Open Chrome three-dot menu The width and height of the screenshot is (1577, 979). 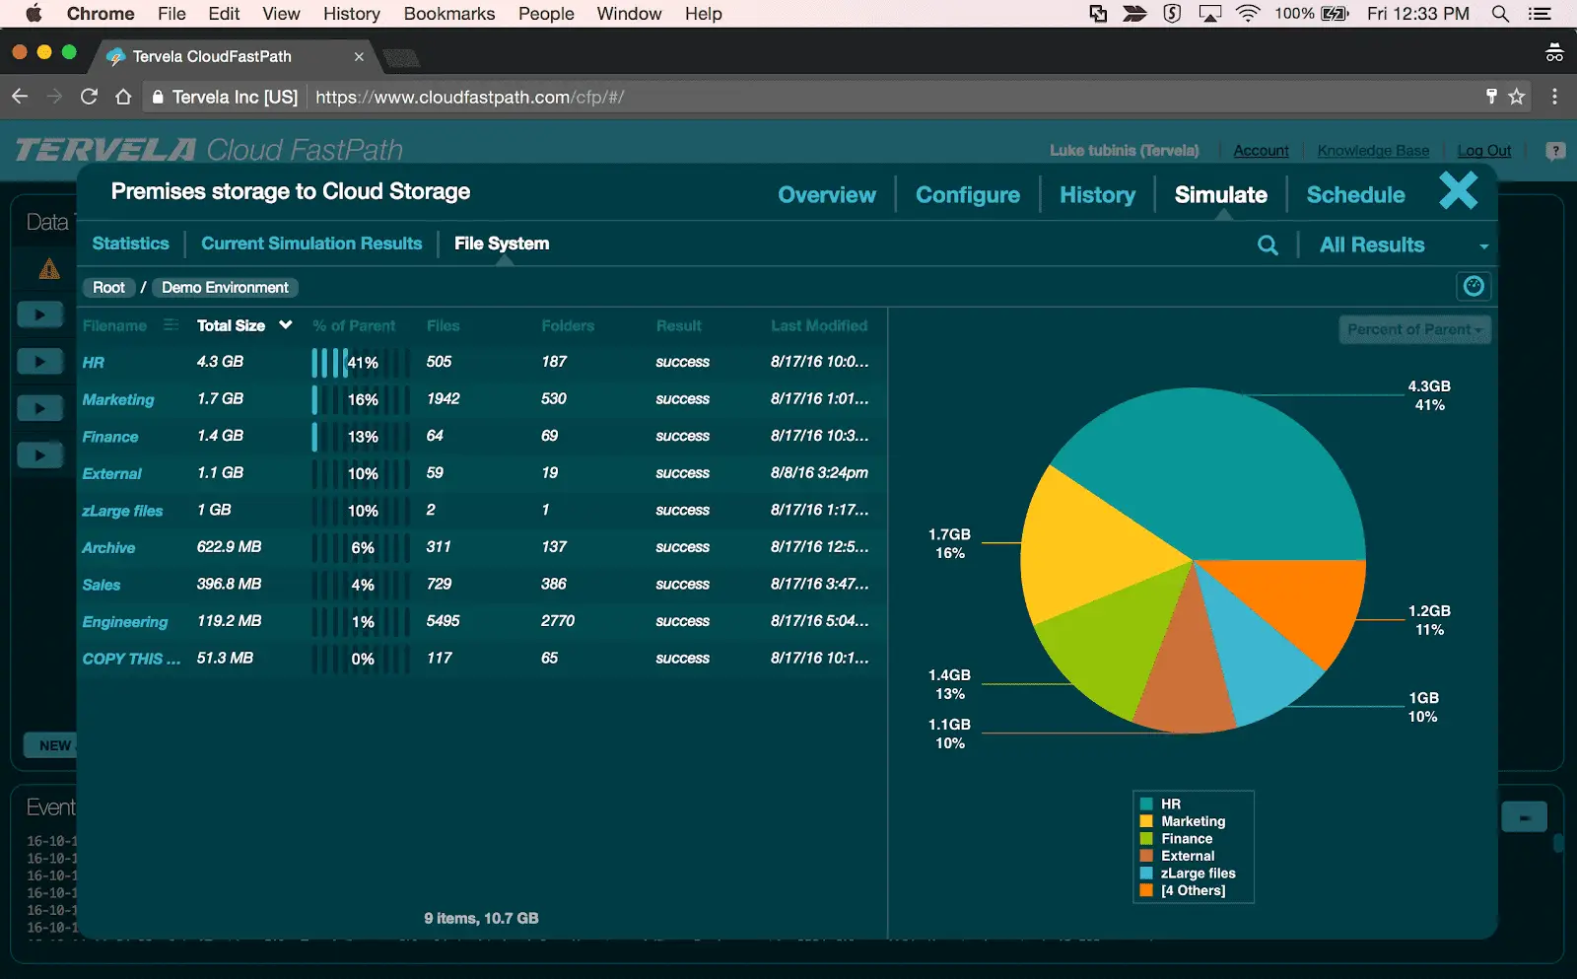1554,97
